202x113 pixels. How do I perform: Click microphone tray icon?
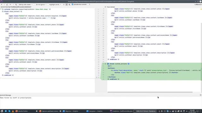pyautogui.click(x=162, y=111)
